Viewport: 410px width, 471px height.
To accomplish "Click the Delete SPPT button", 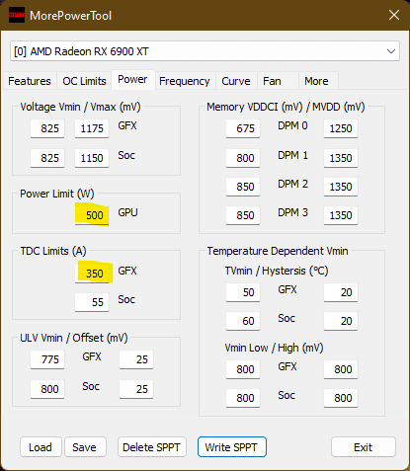I will (152, 447).
